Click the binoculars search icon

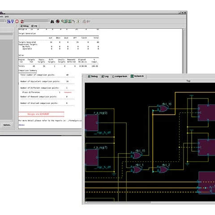52,21
